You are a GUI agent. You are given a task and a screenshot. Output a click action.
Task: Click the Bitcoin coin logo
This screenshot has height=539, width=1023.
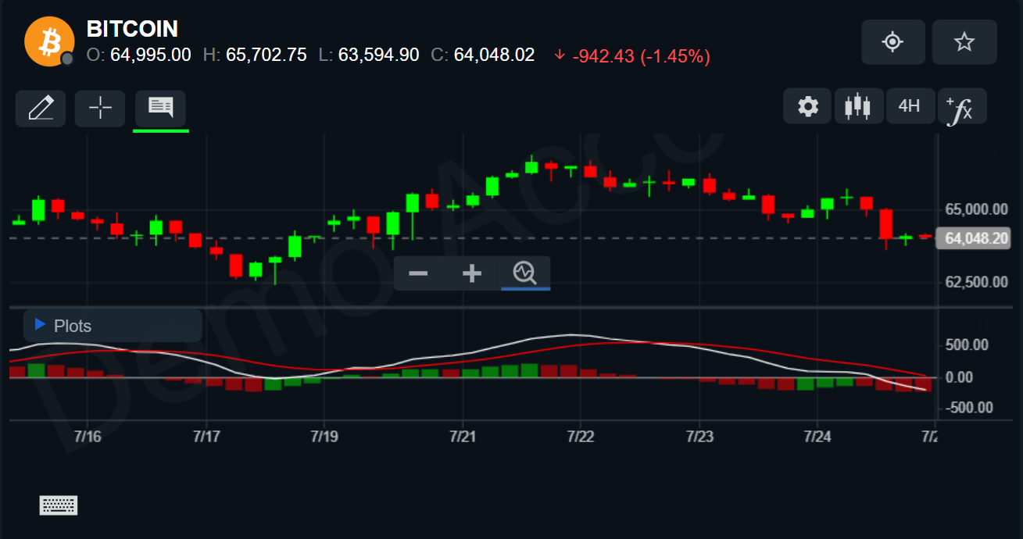[49, 41]
